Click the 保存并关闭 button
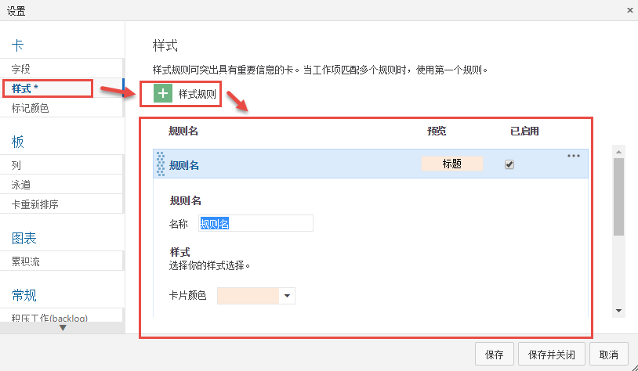Image resolution: width=638 pixels, height=371 pixels. [x=551, y=355]
